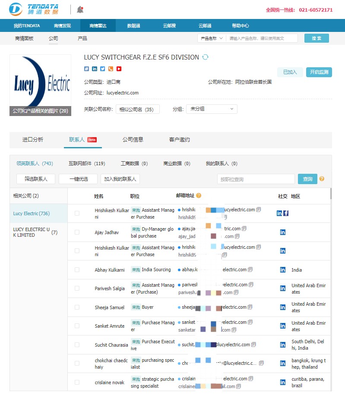
Task: Click the 加入我的联系人 button
Action: 120,179
